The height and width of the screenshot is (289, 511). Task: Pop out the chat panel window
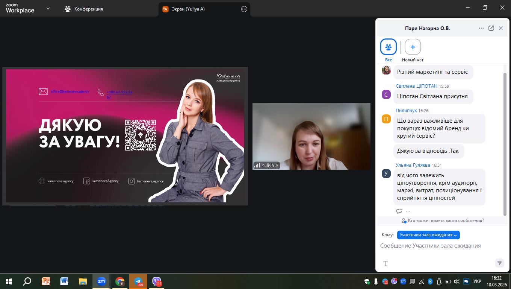coord(491,28)
